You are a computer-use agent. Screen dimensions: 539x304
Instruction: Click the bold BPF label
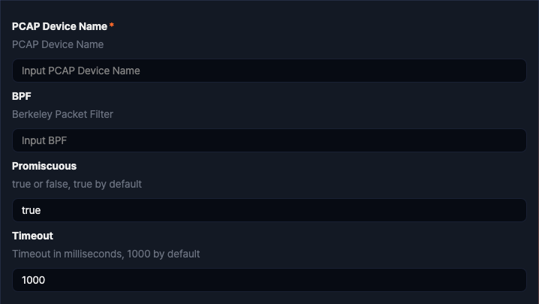pos(22,96)
